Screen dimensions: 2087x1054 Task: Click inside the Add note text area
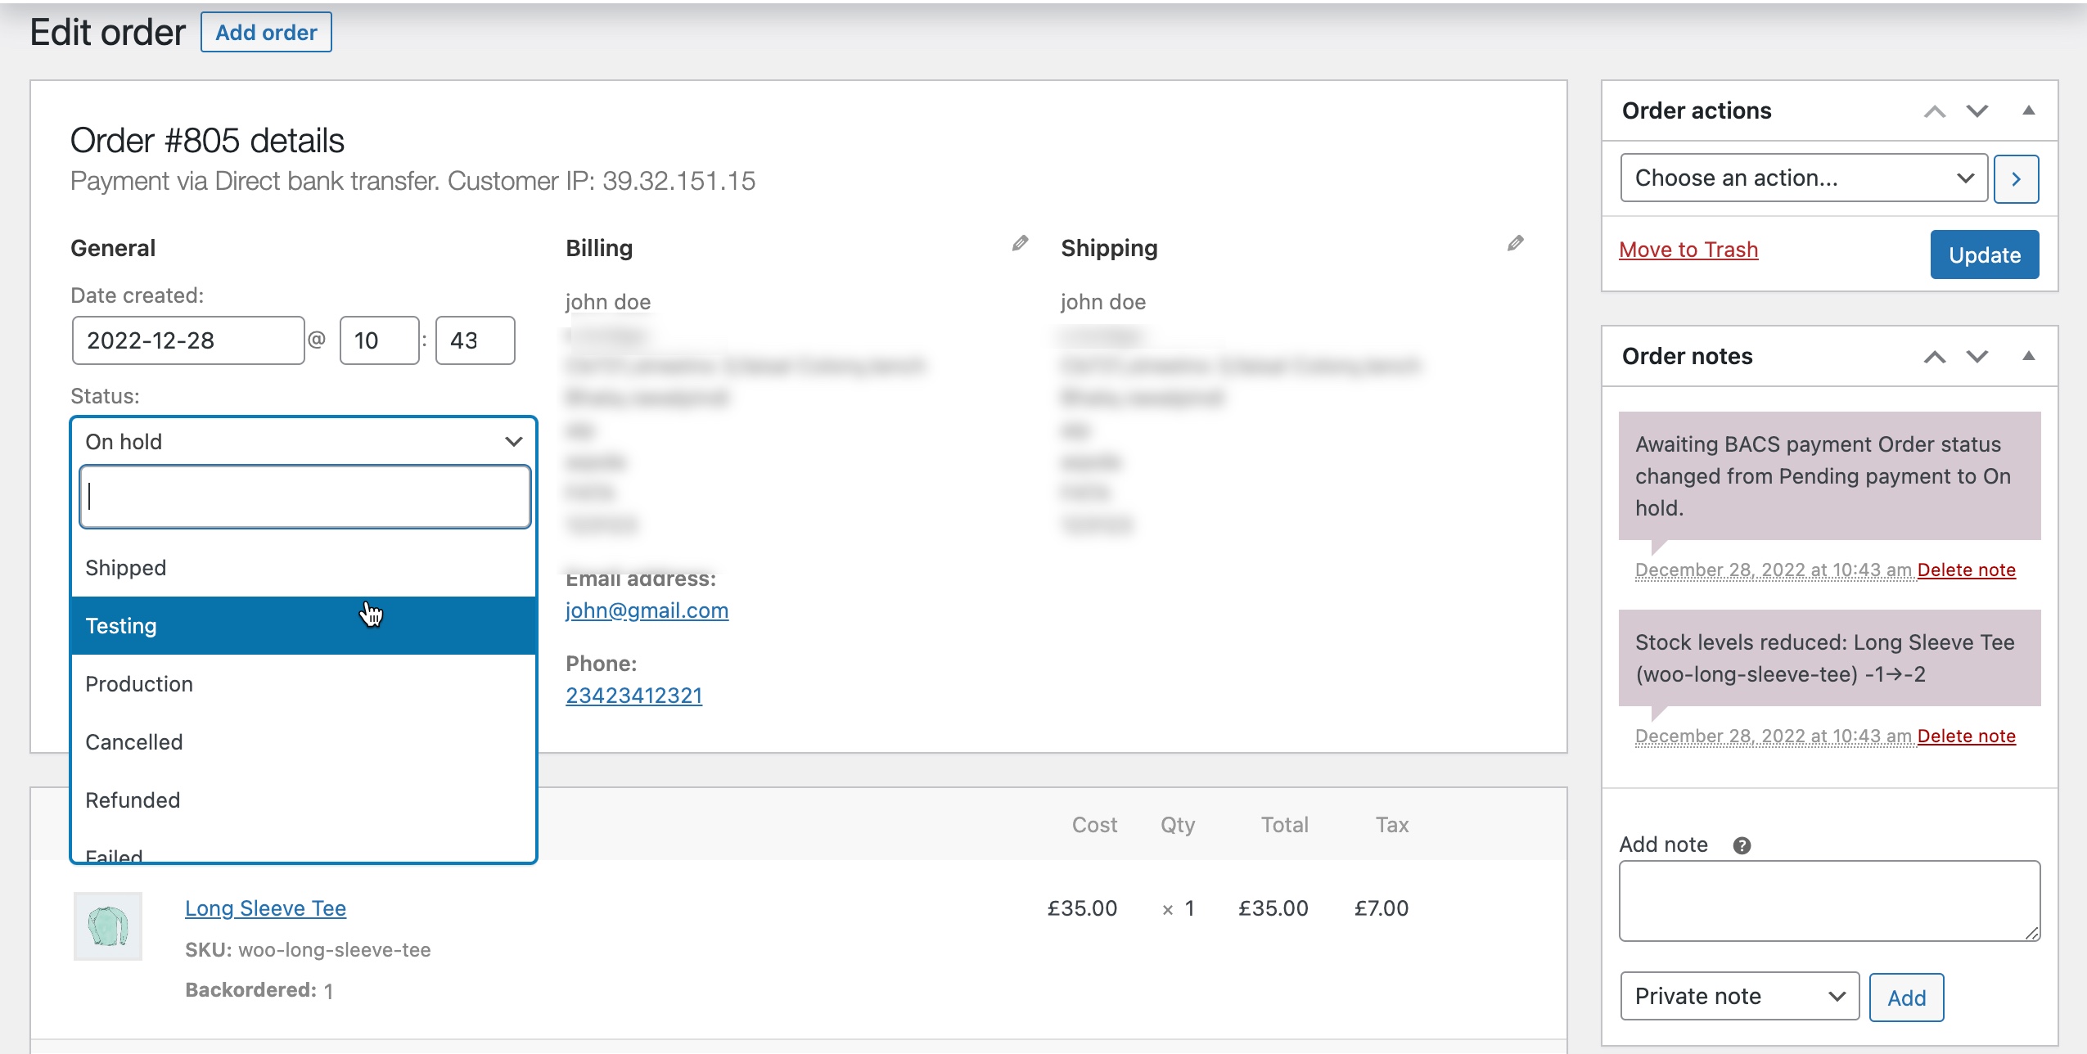pyautogui.click(x=1828, y=899)
